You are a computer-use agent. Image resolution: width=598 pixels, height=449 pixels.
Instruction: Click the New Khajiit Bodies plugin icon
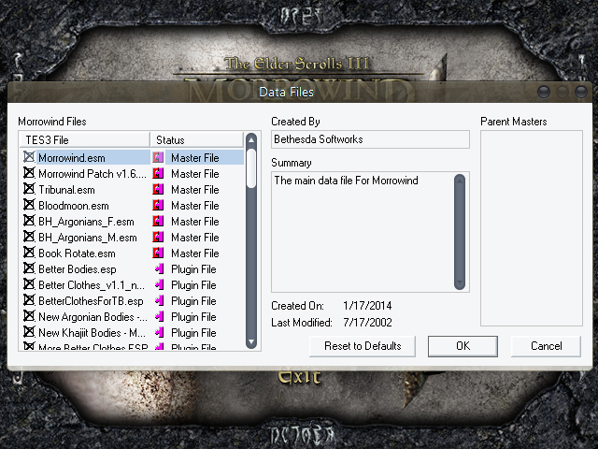coord(160,333)
